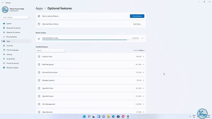Click the Add an optional feature grid icon
Viewport: 212px width, 119px height.
click(x=39, y=16)
